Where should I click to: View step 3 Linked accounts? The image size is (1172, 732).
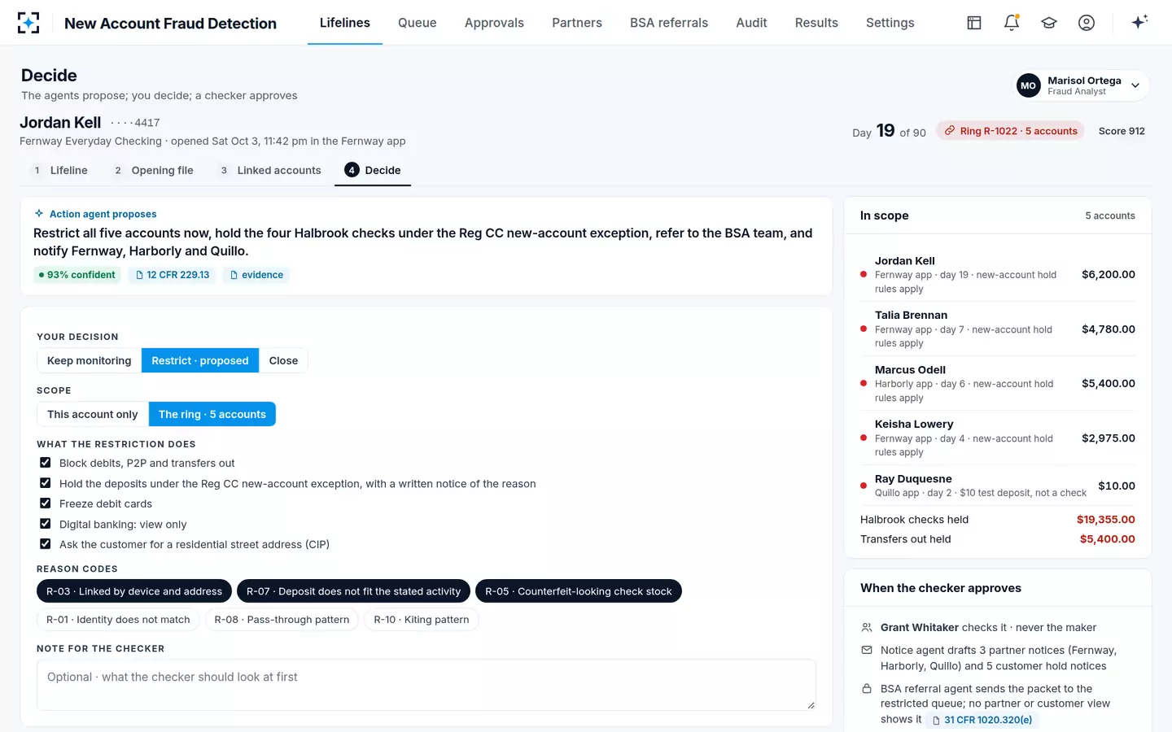pos(270,170)
